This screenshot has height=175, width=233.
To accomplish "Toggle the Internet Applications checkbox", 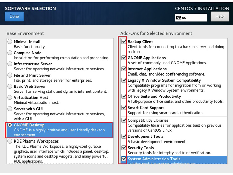I will (x=124, y=69).
